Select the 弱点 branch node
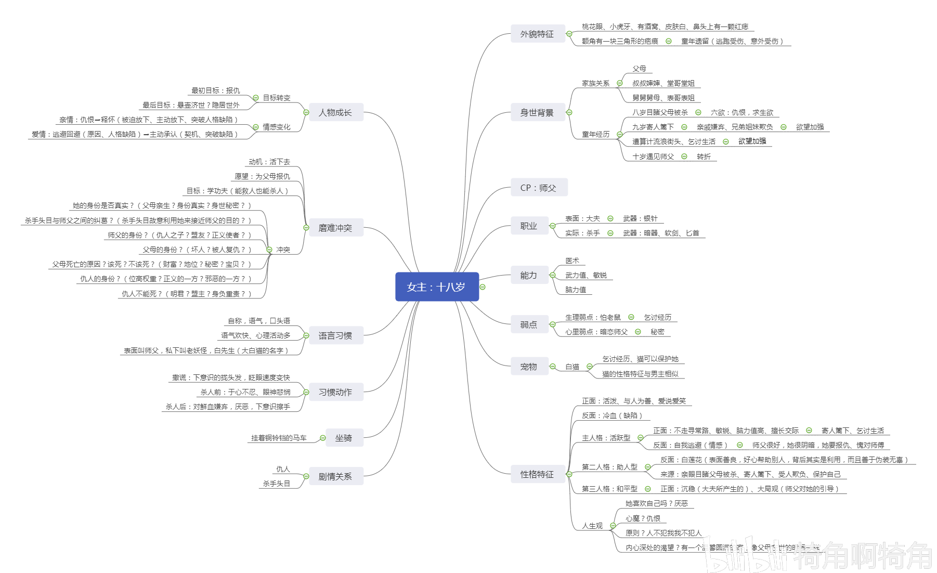This screenshot has height=573, width=937. point(529,324)
